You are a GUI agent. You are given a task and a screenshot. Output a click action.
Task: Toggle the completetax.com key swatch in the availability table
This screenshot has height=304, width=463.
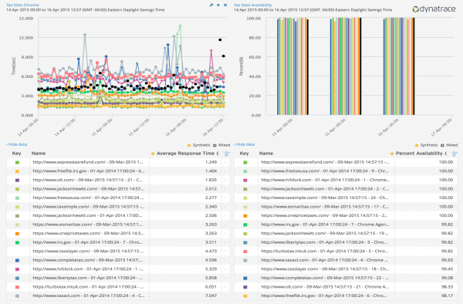click(245, 278)
